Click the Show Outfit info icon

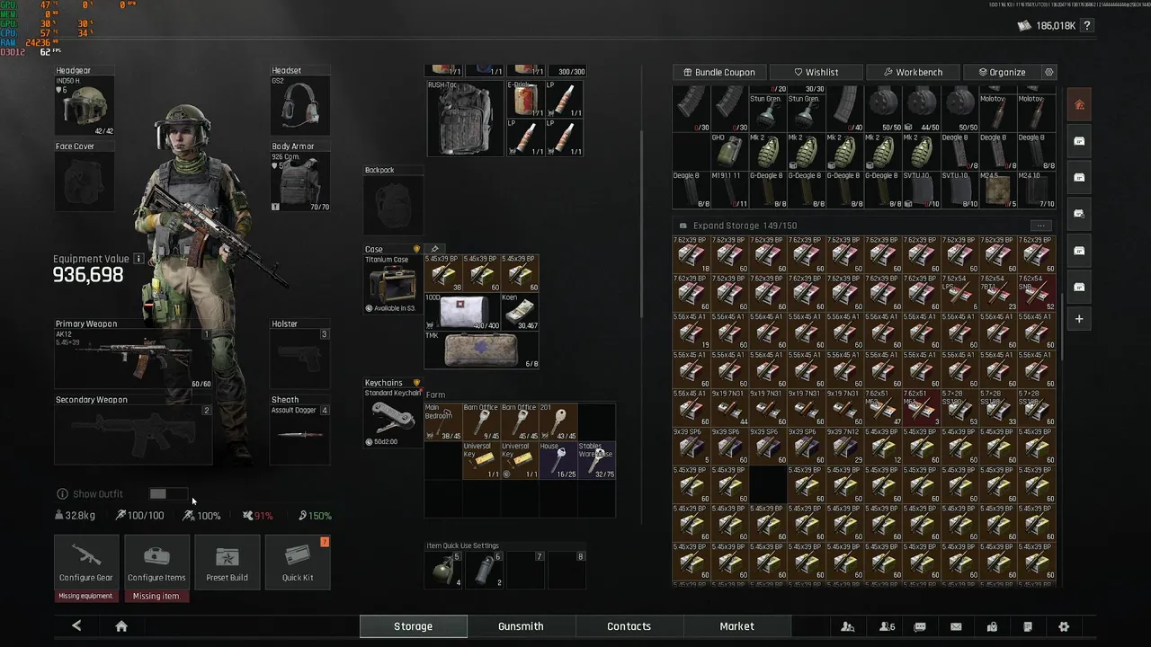[x=62, y=493]
